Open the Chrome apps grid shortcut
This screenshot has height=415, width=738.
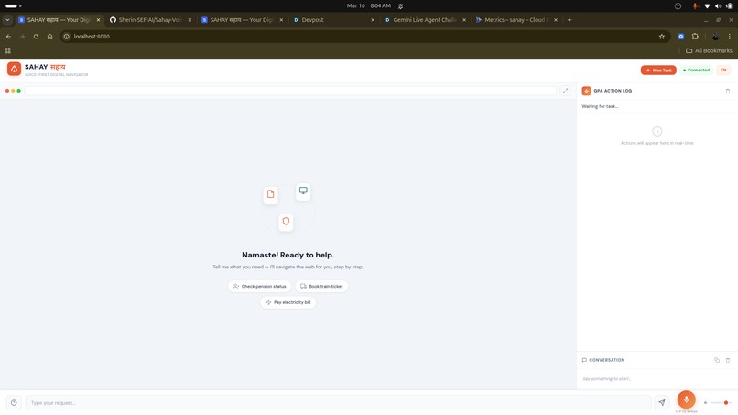point(7,50)
